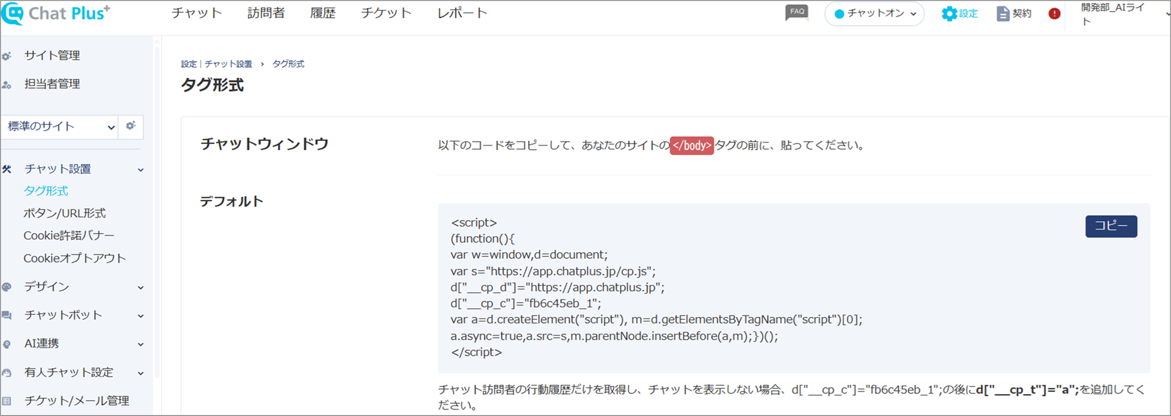Viewport: 1171px width, 416px height.
Task: Click the 契約 label in the header
Action: 1022,14
